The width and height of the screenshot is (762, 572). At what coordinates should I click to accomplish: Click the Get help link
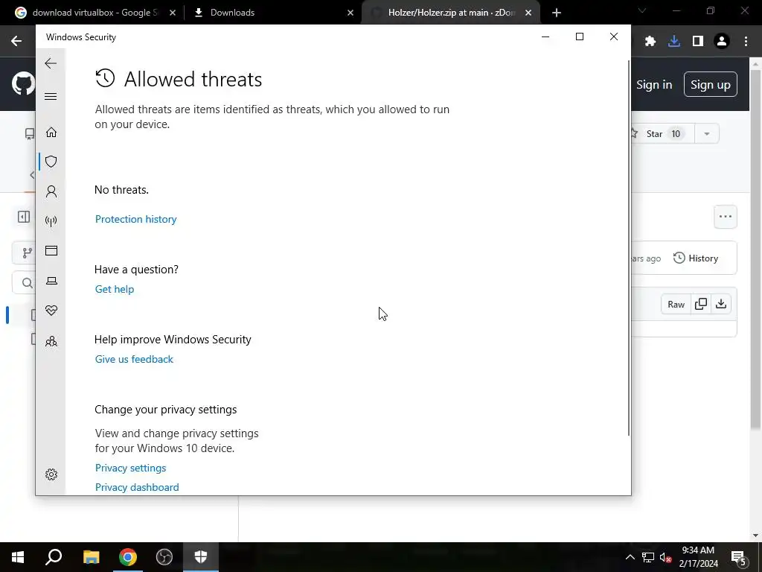pos(114,290)
